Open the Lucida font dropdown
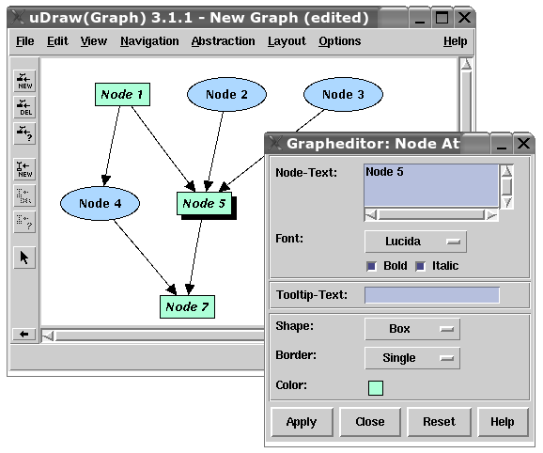 click(415, 242)
